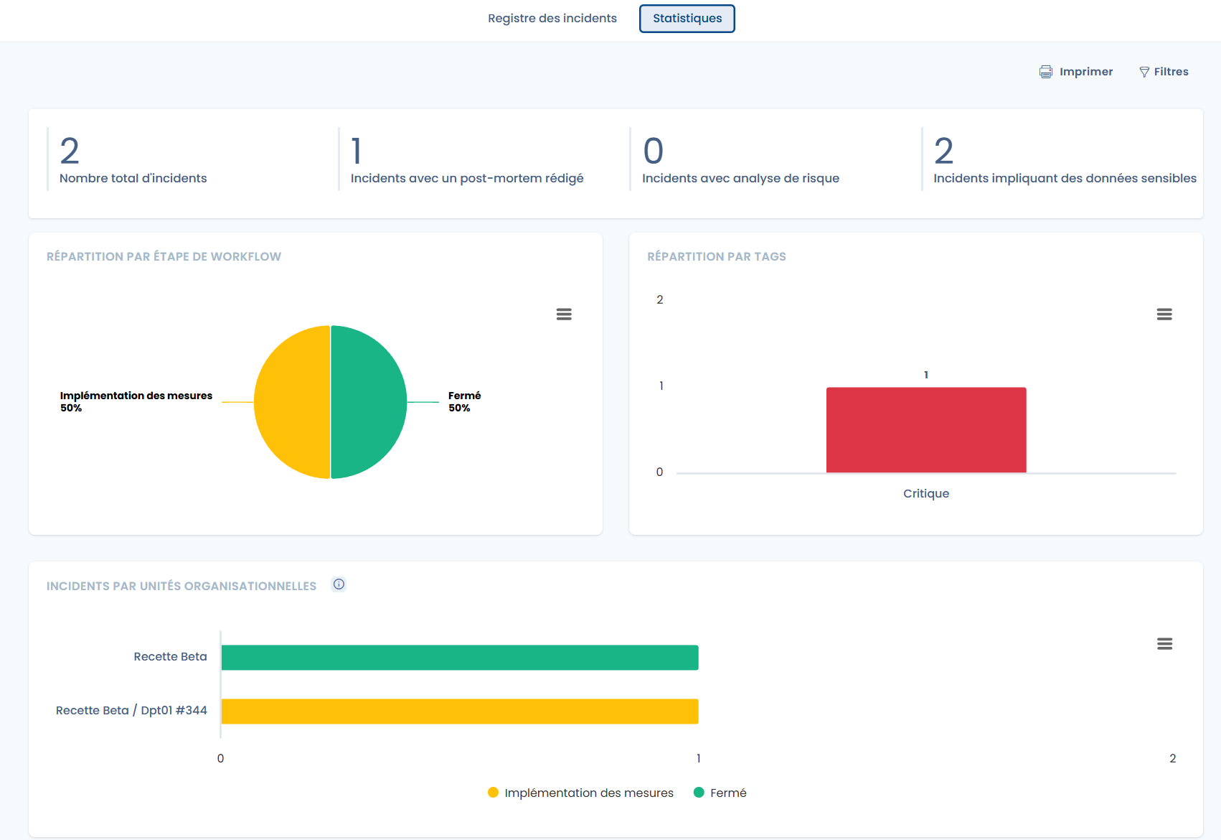The image size is (1221, 840).
Task: Open the Registre des incidents tab
Action: (552, 19)
